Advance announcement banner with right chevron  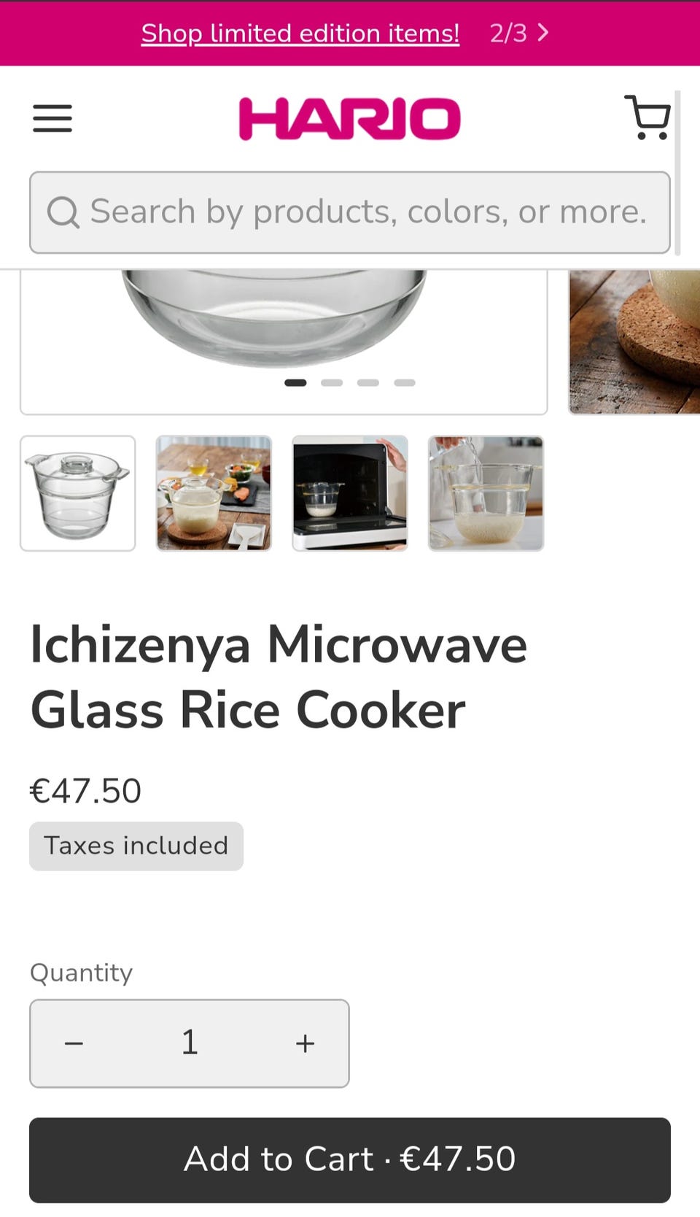pyautogui.click(x=542, y=33)
